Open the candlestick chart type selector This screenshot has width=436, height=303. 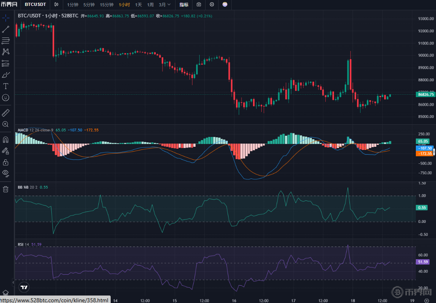tap(57, 5)
